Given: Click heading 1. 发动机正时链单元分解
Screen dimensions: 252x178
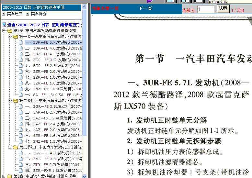Looking at the screenshot, I should 167,120.
